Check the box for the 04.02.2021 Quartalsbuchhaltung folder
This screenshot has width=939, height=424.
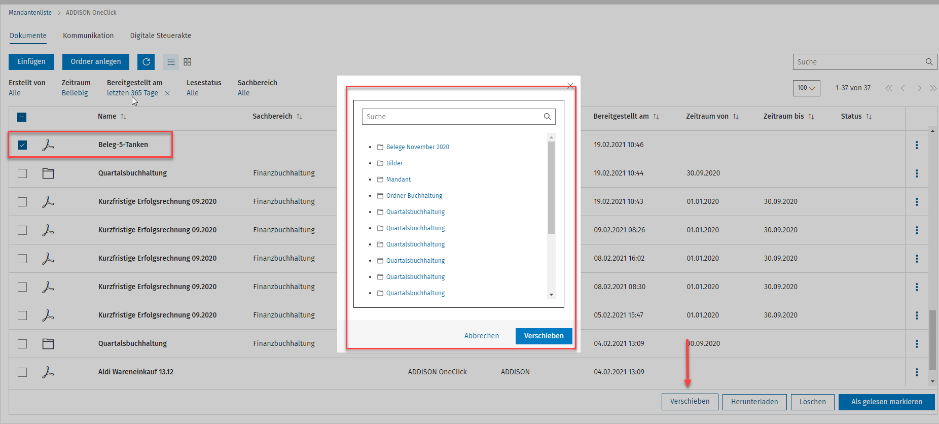pos(22,344)
